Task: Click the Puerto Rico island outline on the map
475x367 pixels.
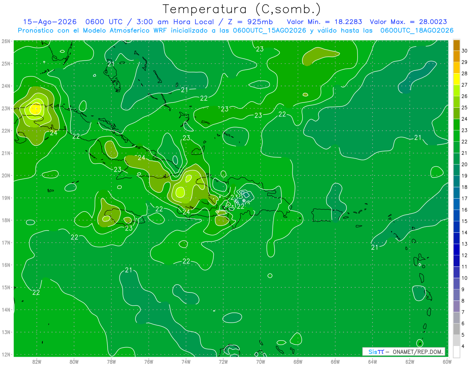Action: click(327, 215)
